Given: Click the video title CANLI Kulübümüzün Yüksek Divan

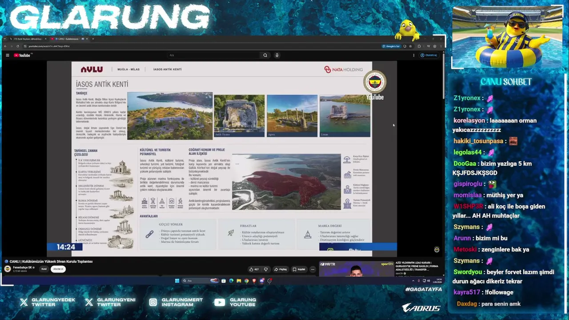Looking at the screenshot, I should tap(51, 261).
